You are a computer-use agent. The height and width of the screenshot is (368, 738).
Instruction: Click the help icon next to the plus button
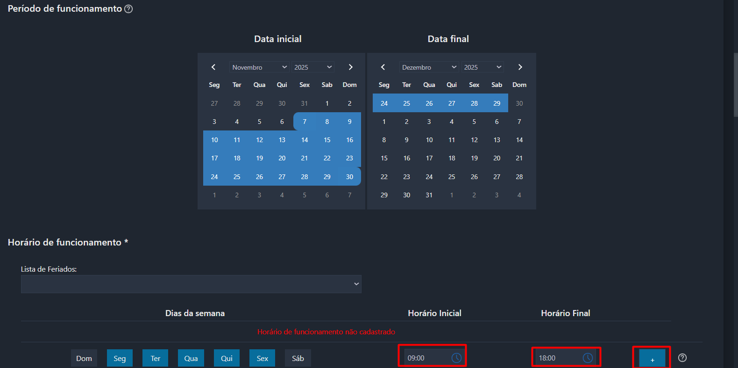click(x=682, y=358)
